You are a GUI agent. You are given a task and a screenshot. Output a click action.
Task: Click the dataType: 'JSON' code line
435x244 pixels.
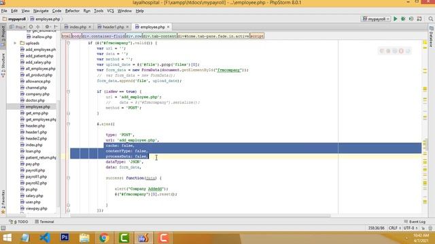tap(124, 162)
